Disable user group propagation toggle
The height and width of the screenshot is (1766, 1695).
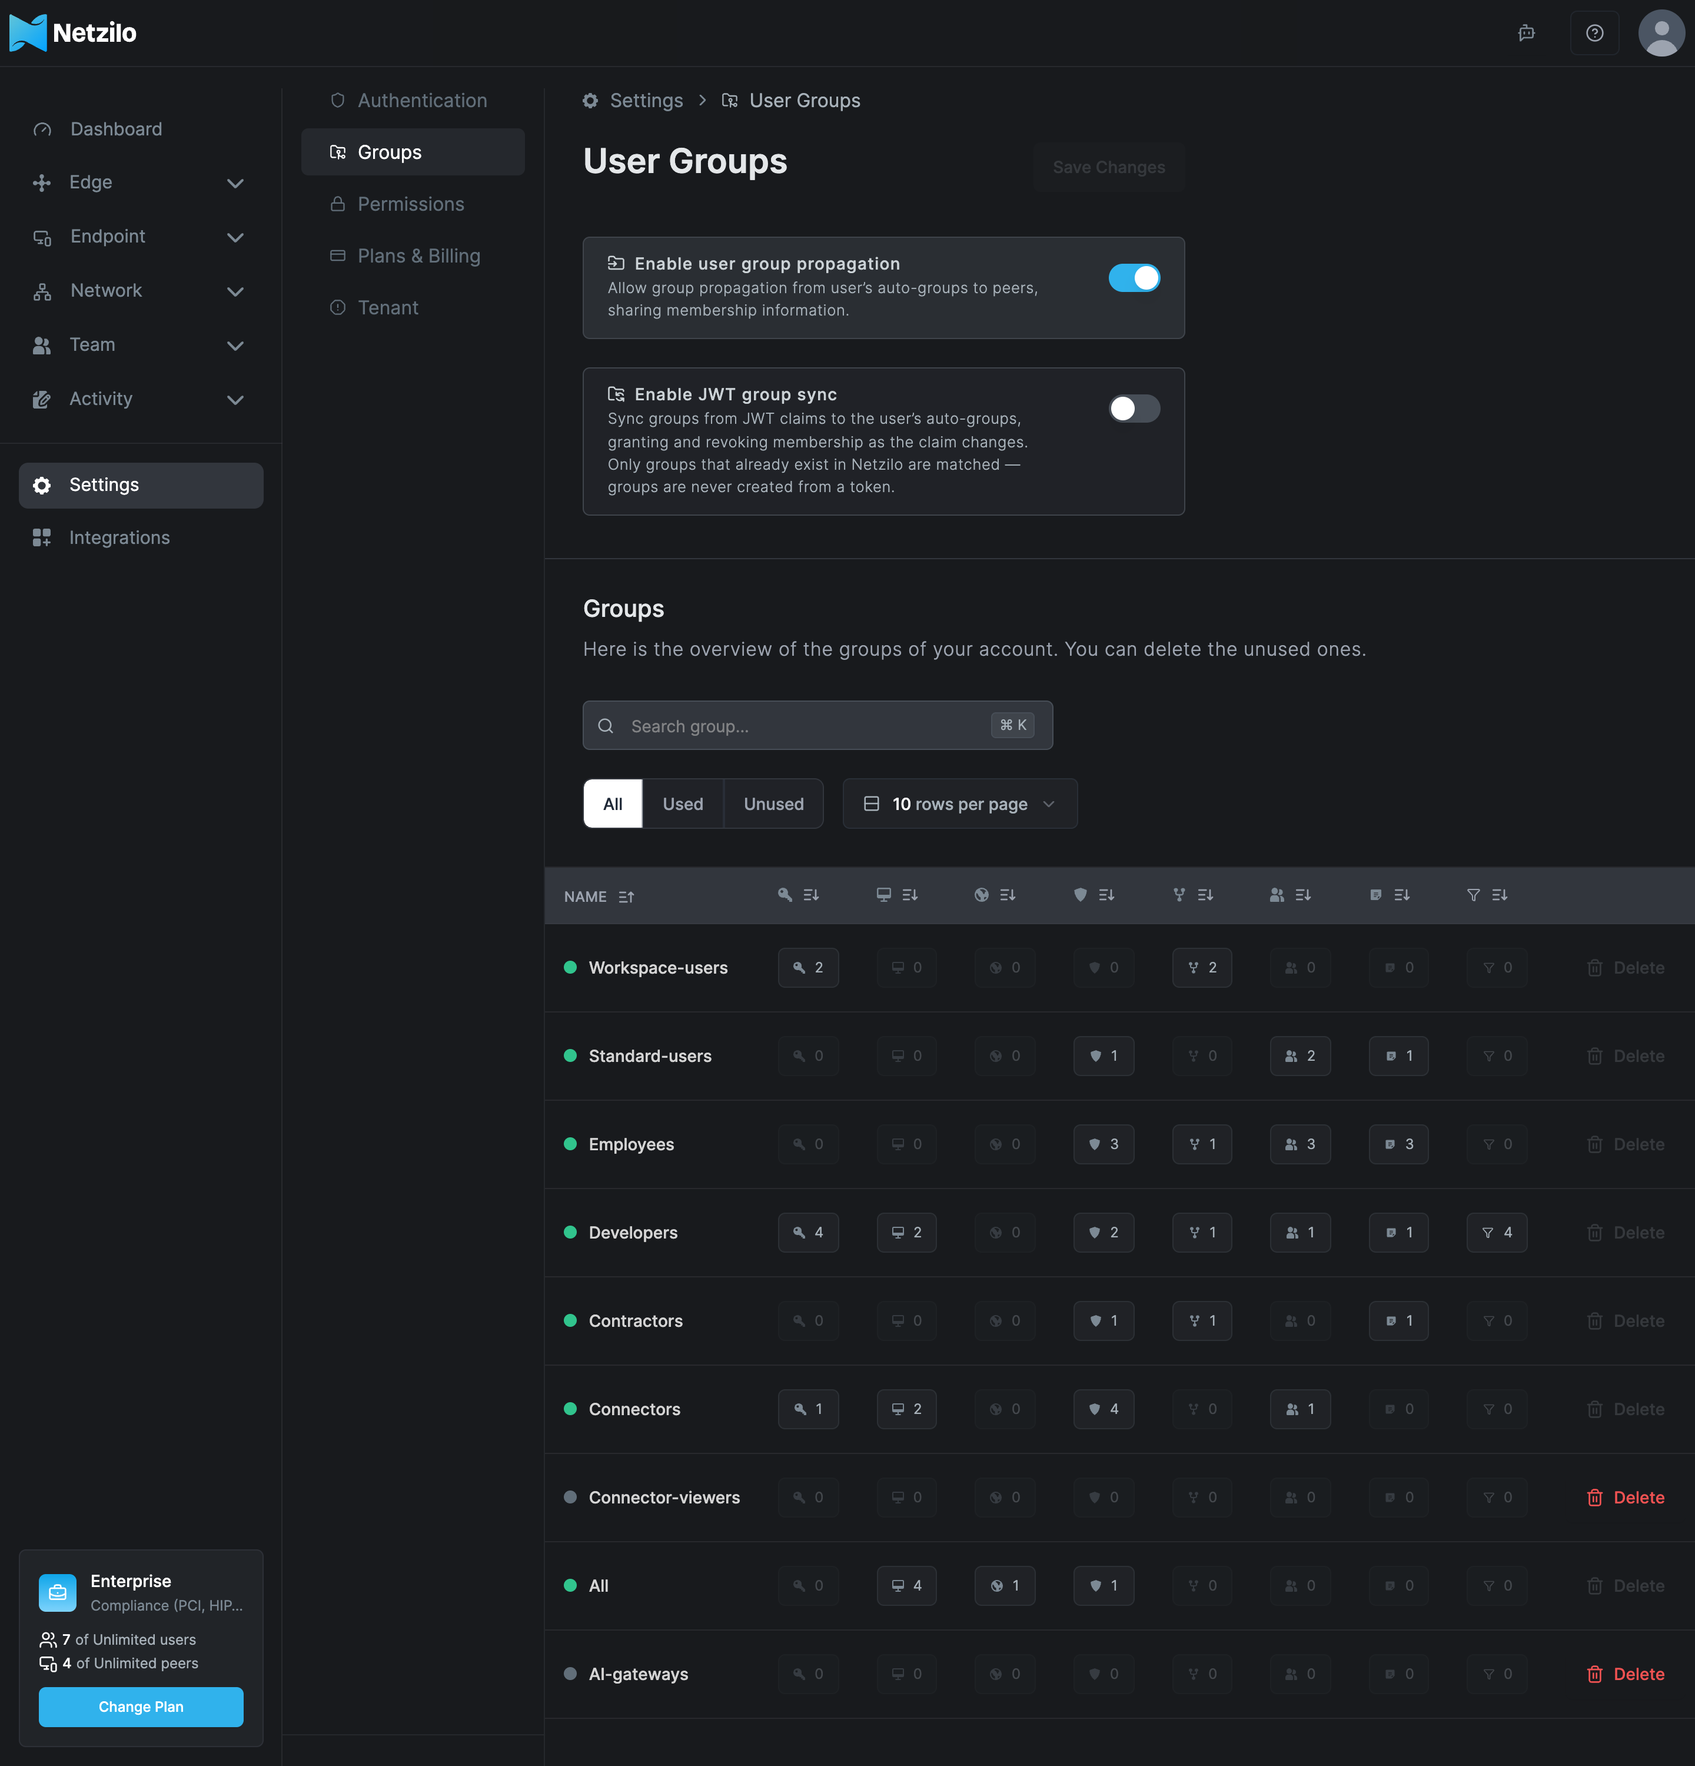(x=1134, y=277)
